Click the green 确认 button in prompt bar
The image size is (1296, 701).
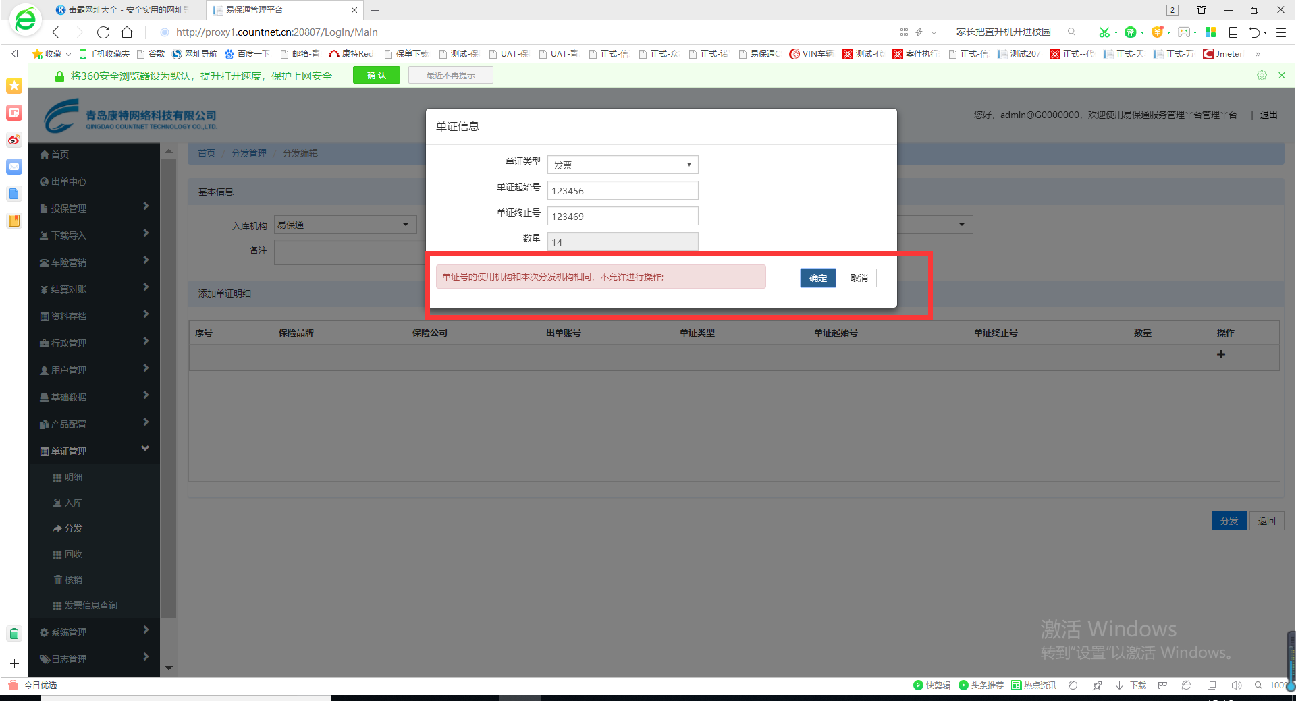tap(376, 76)
